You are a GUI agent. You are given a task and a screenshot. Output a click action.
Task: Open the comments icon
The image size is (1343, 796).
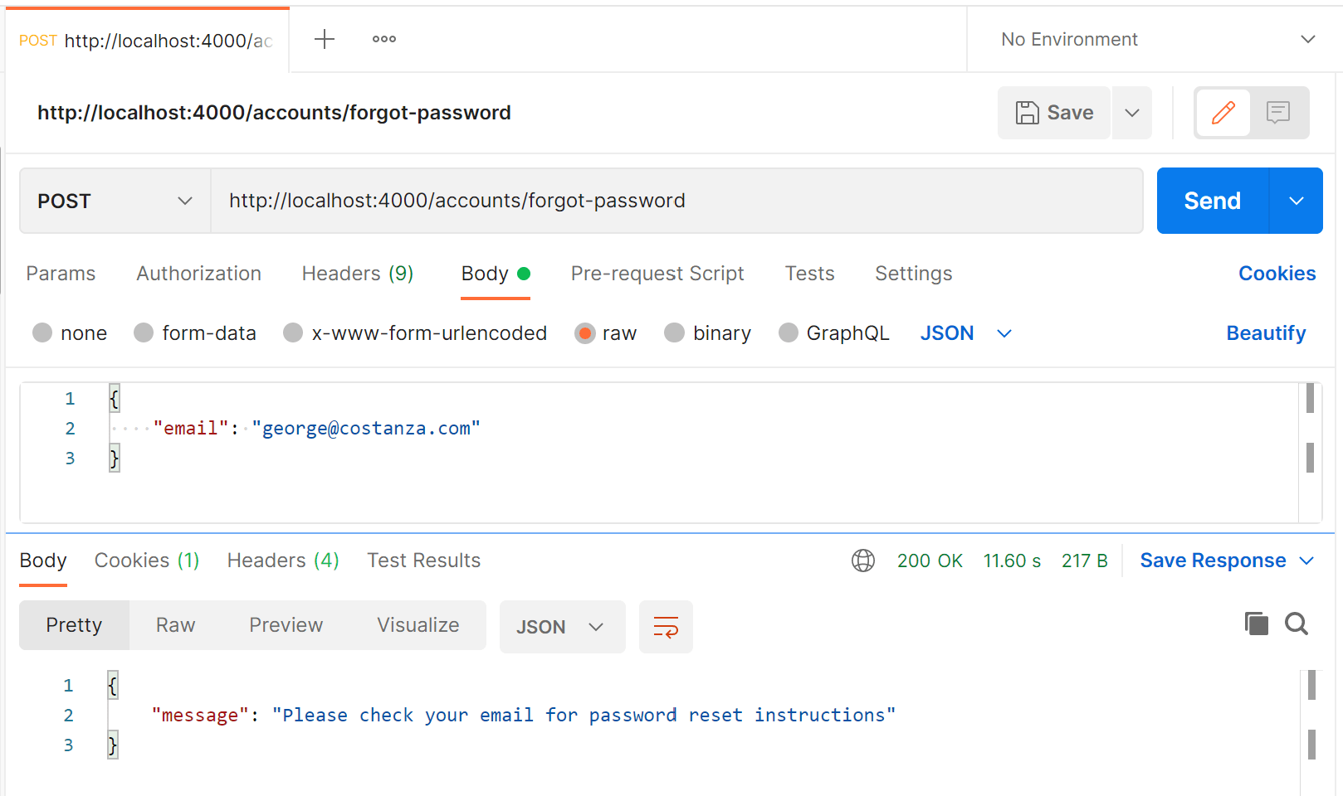pos(1278,113)
